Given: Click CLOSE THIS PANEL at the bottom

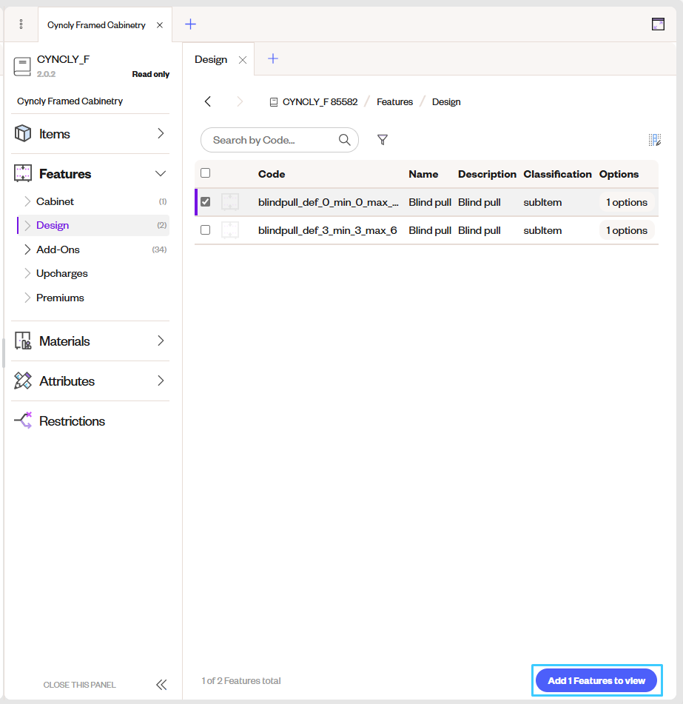Looking at the screenshot, I should 79,684.
